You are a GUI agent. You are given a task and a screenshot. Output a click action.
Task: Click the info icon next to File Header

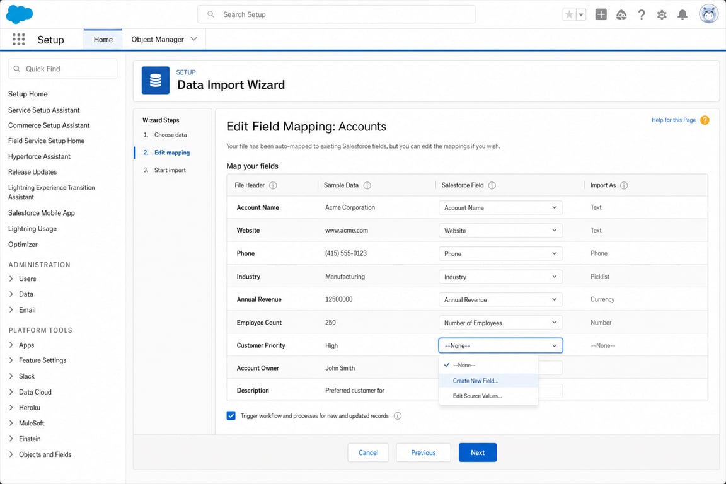[x=273, y=185]
